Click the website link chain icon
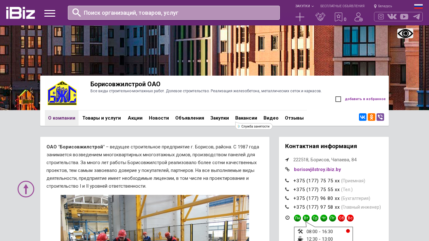The width and height of the screenshot is (429, 241). (x=287, y=169)
